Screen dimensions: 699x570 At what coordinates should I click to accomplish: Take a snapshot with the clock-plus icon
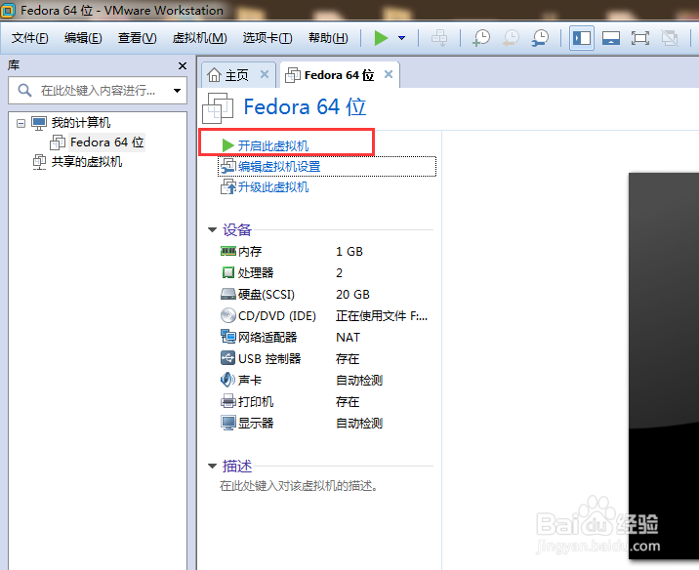point(481,38)
